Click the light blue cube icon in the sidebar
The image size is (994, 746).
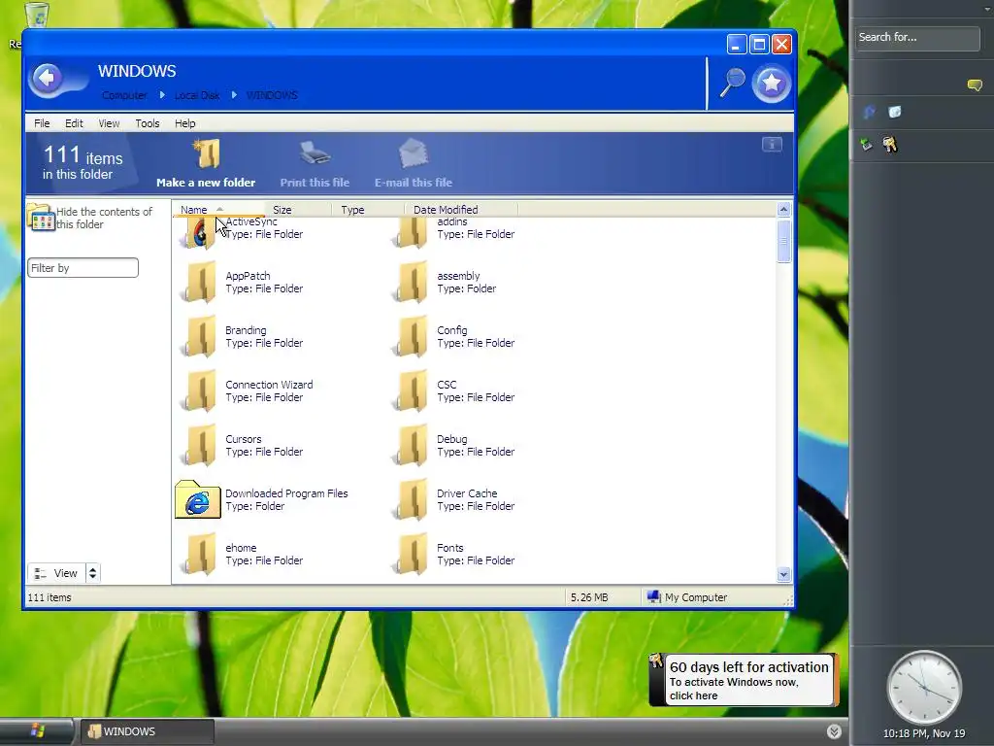point(894,113)
